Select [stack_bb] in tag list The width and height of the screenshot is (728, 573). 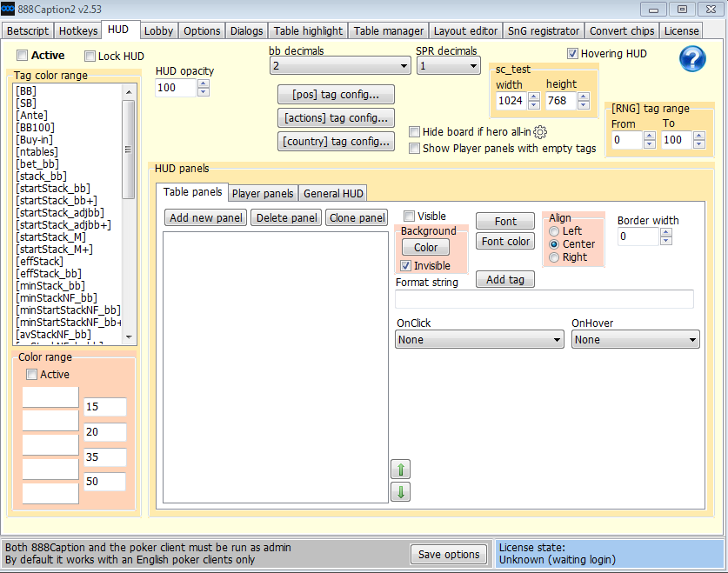pyautogui.click(x=42, y=177)
